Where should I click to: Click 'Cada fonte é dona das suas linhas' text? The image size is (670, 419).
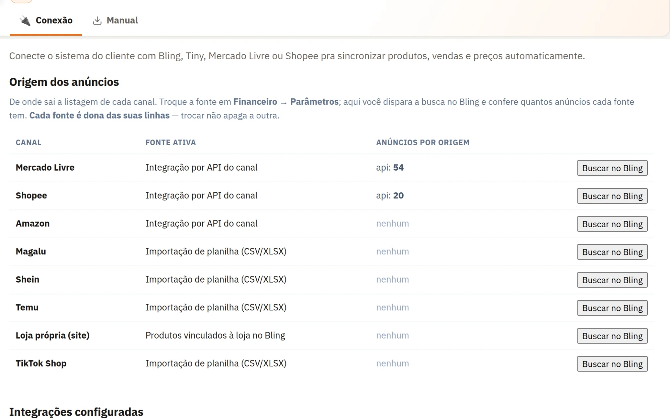coord(99,115)
